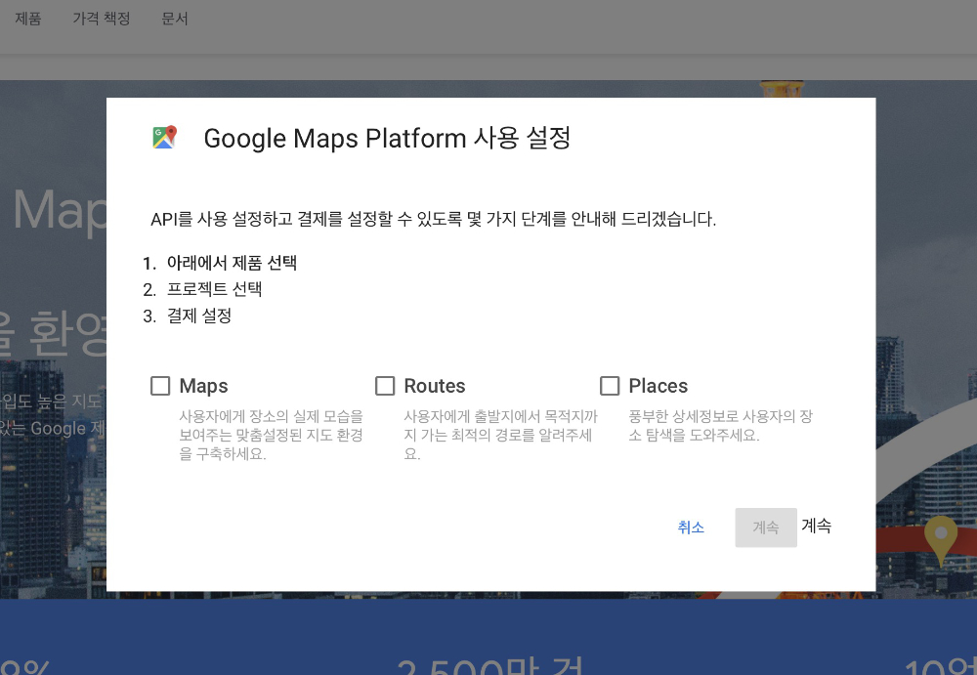Click the grey 계속 continue button
This screenshot has height=675, width=977.
coord(766,527)
